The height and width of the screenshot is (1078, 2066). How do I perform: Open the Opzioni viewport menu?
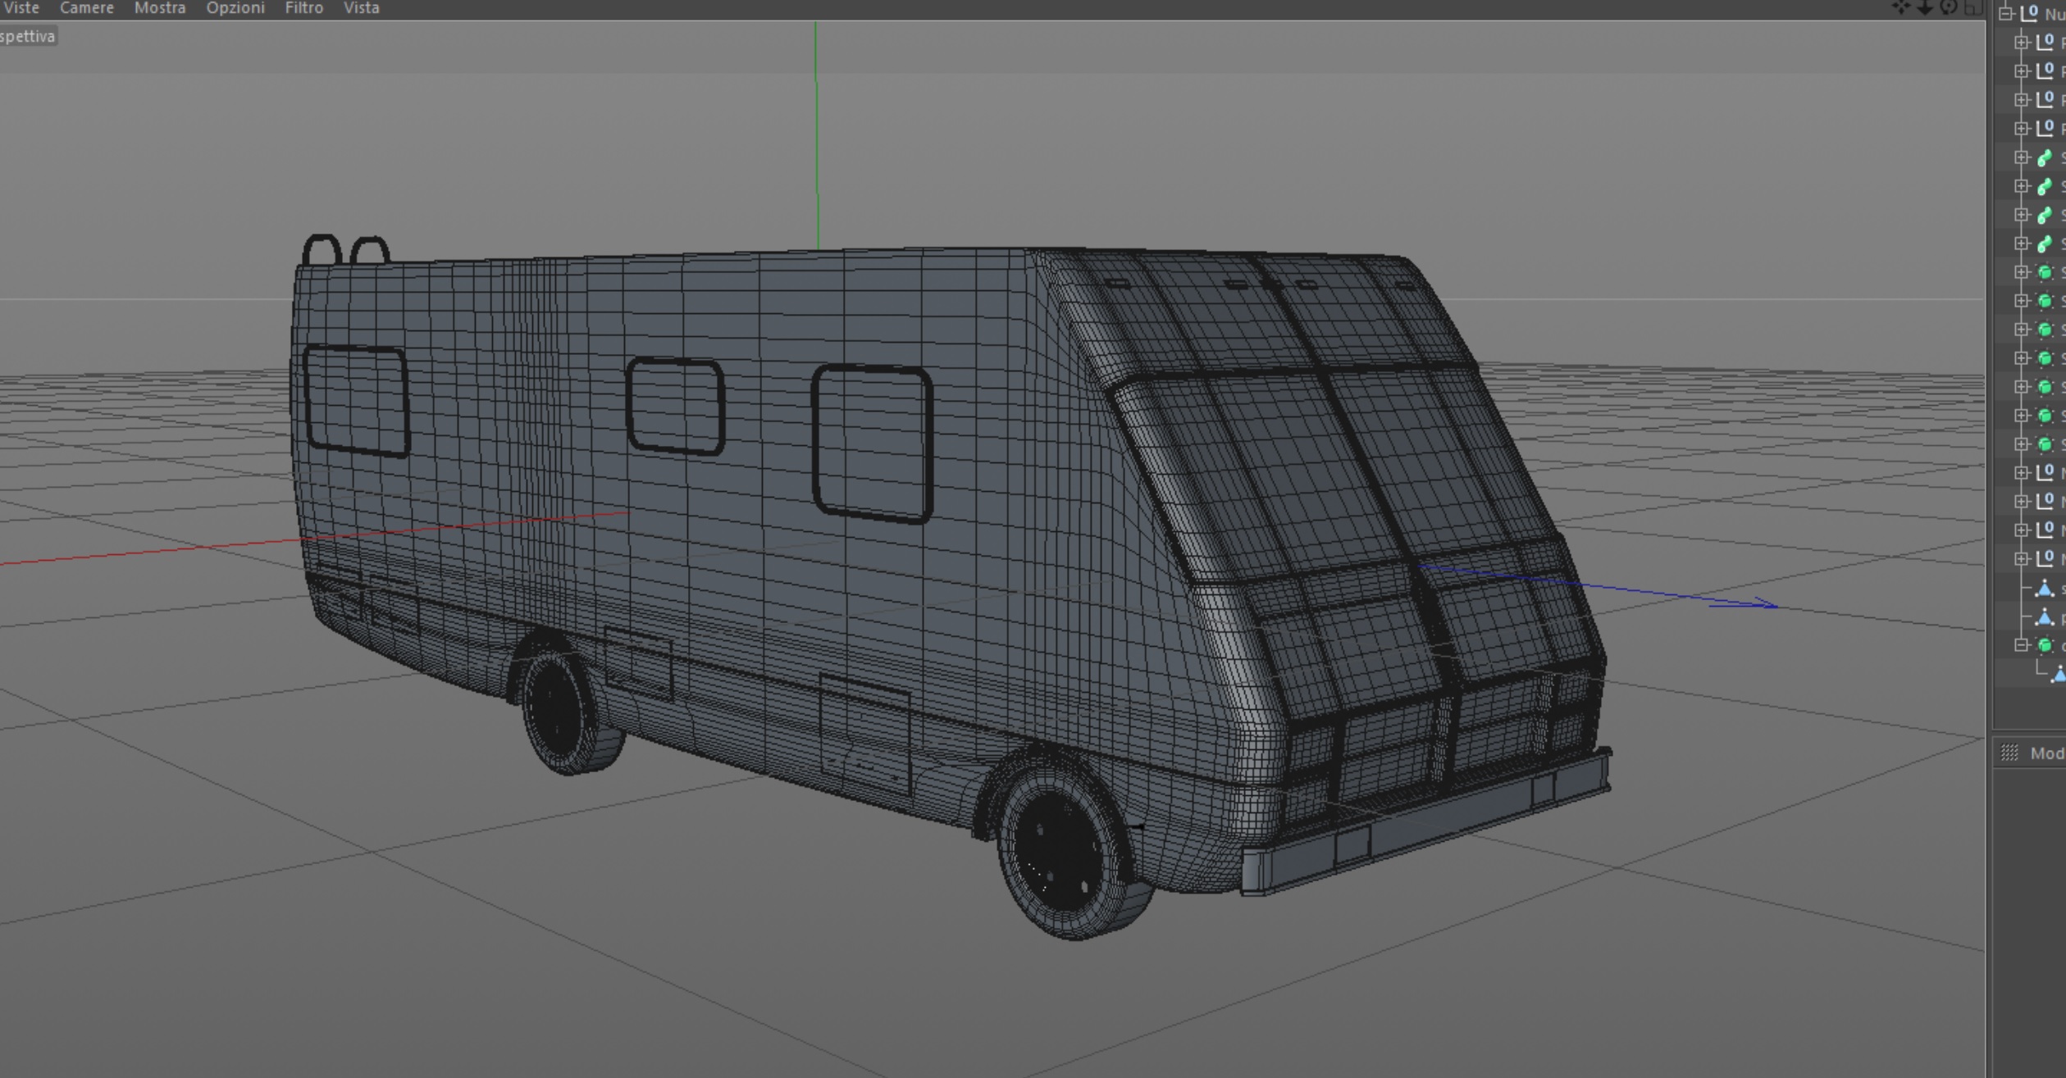[235, 8]
